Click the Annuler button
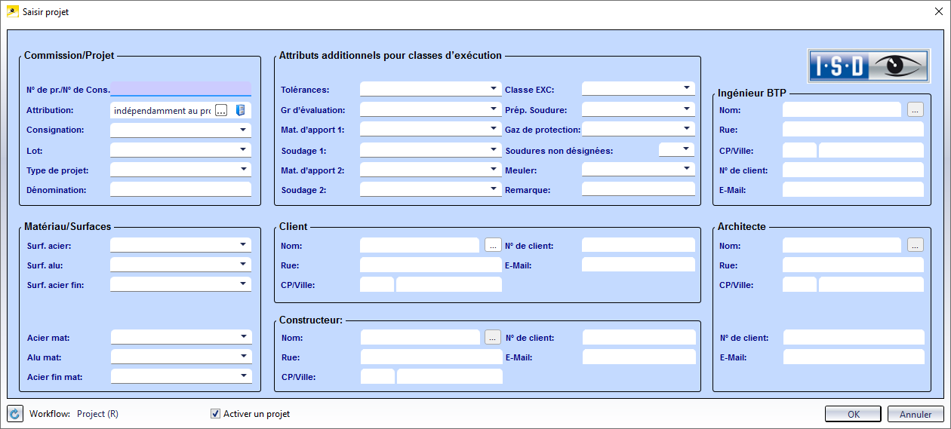 (x=916, y=414)
